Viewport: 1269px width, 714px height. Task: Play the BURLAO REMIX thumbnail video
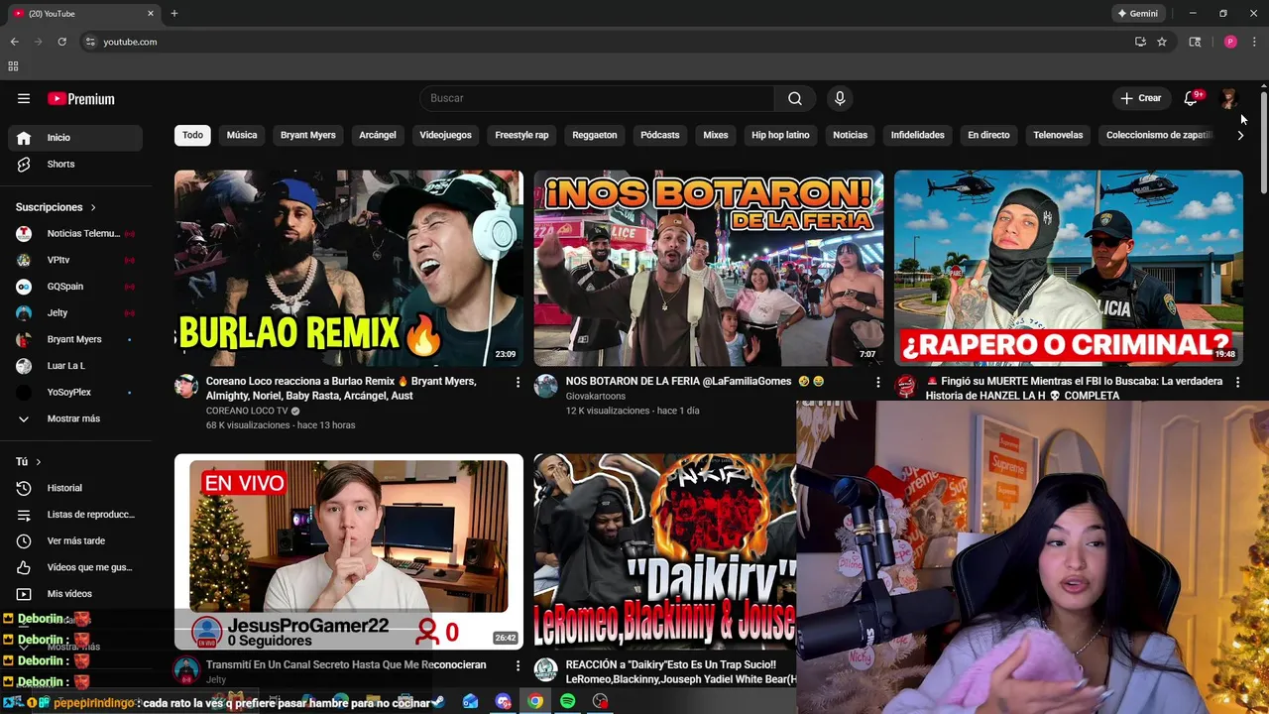coord(349,268)
